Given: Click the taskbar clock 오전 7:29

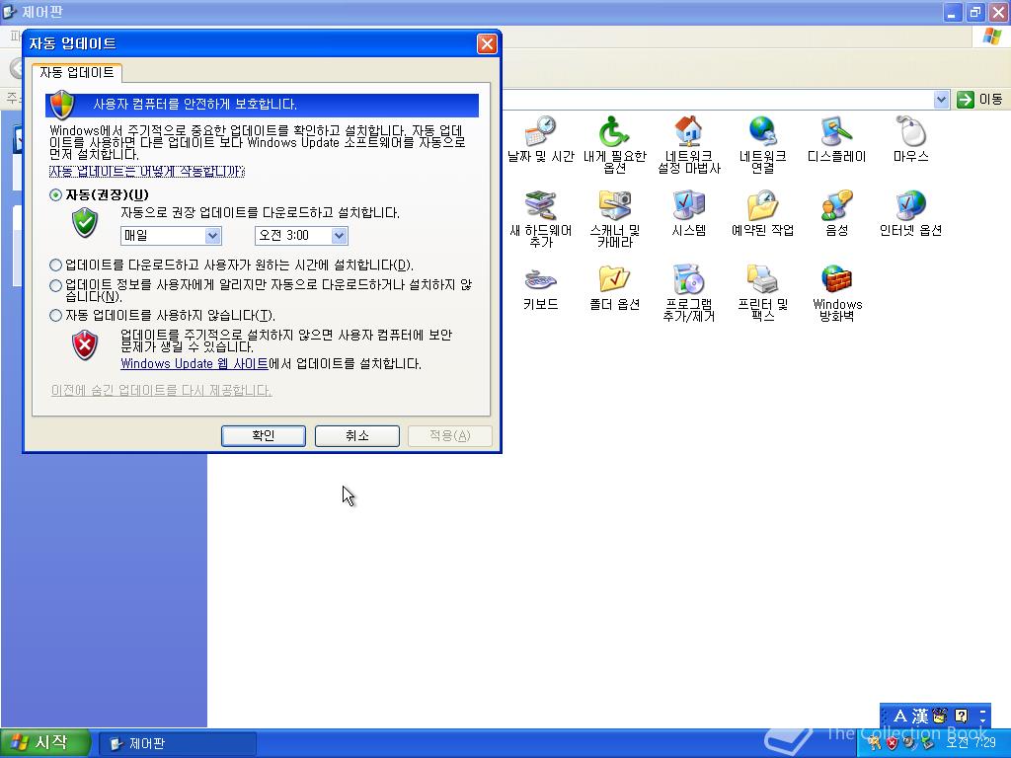Looking at the screenshot, I should (971, 743).
